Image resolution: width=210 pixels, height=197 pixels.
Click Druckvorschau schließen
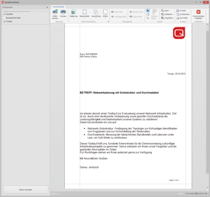pyautogui.click(x=199, y=14)
